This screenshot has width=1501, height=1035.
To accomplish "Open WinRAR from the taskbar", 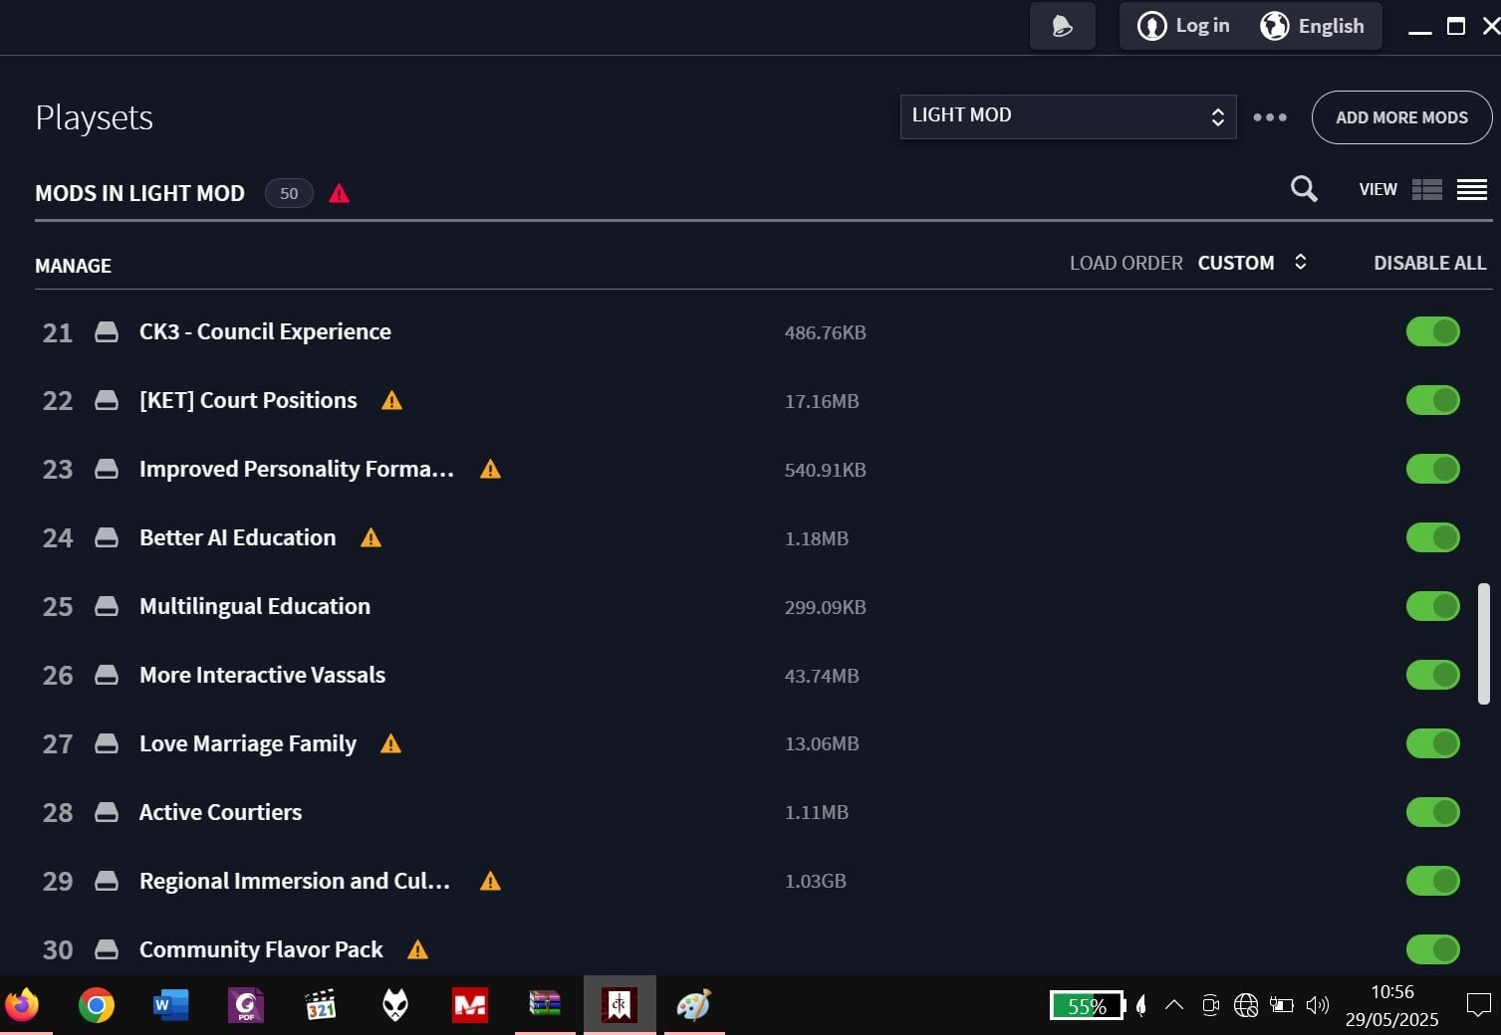I will click(x=545, y=1005).
